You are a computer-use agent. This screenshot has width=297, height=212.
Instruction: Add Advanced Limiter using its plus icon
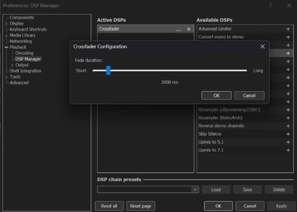point(288,29)
